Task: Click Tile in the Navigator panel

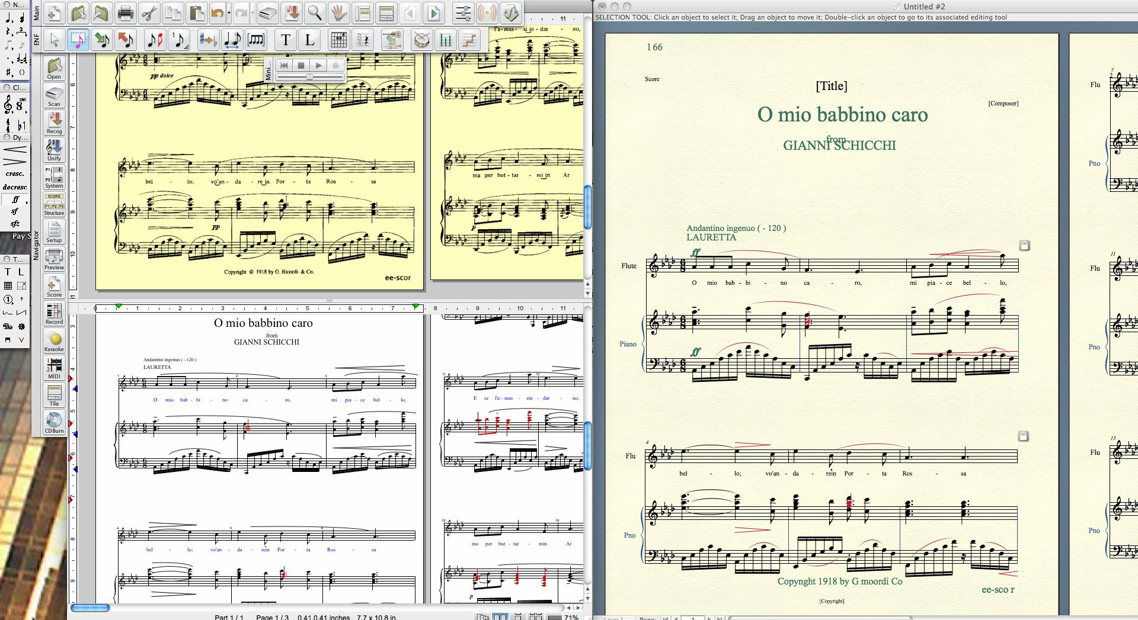Action: click(x=54, y=396)
